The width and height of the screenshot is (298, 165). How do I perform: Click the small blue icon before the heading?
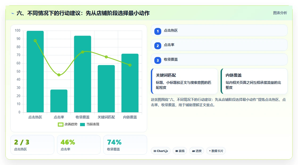point(13,13)
